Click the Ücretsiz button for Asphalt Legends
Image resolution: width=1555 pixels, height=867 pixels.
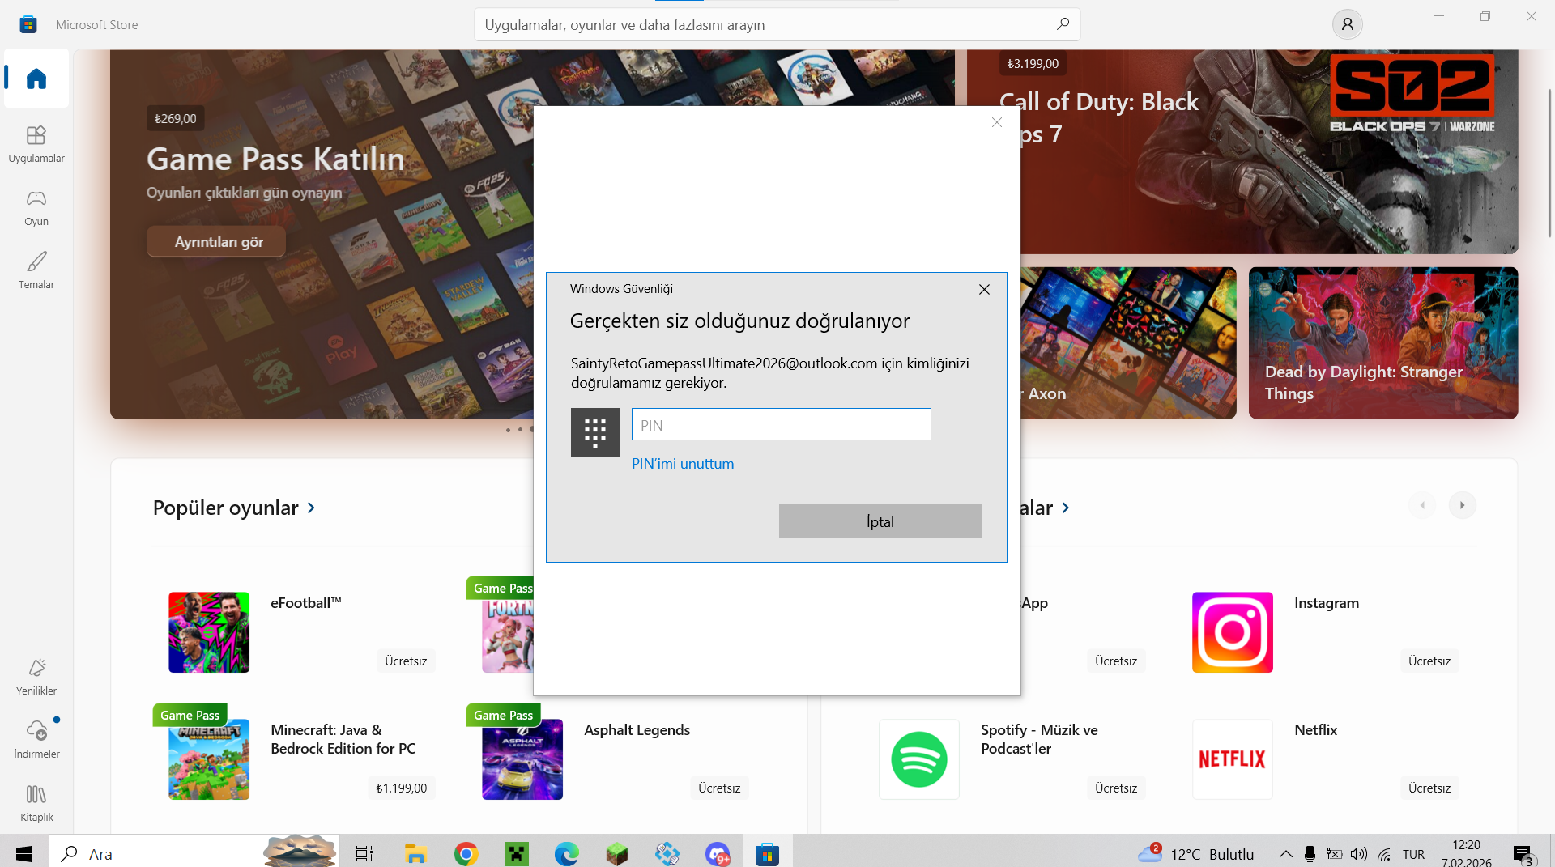click(719, 788)
